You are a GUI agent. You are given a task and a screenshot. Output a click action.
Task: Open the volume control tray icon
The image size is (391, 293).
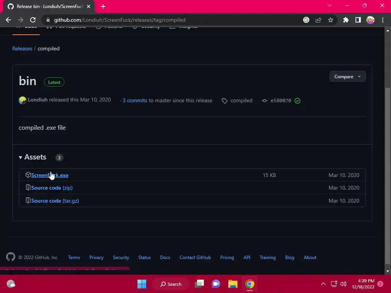[343, 284]
